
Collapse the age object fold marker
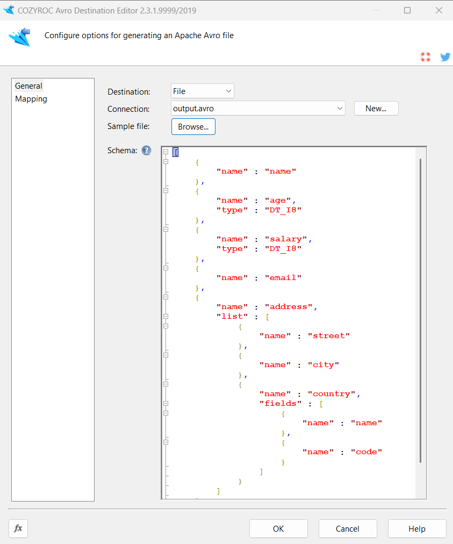pos(166,191)
